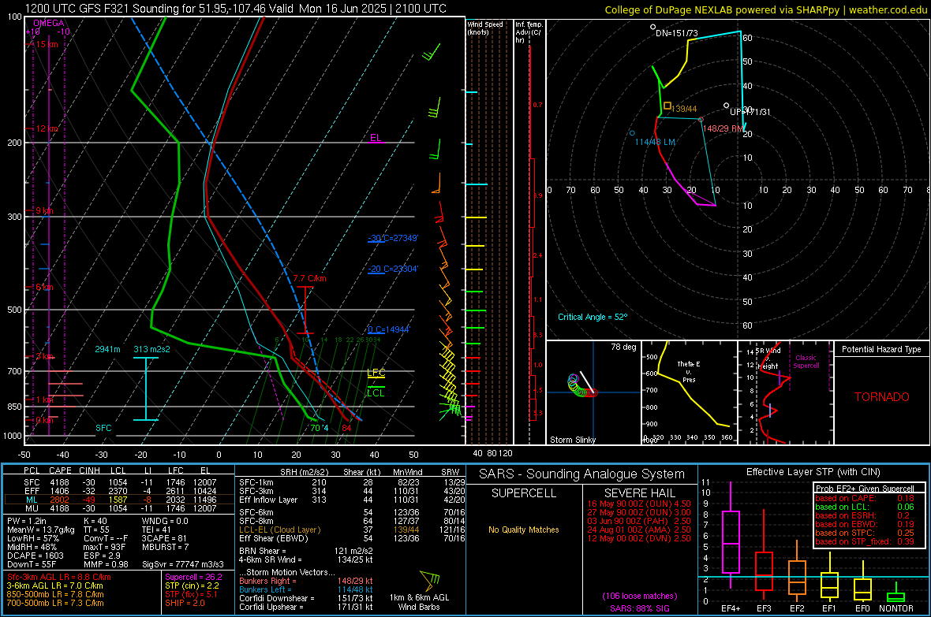Click the '2941m' inflow layer label

pos(107,349)
